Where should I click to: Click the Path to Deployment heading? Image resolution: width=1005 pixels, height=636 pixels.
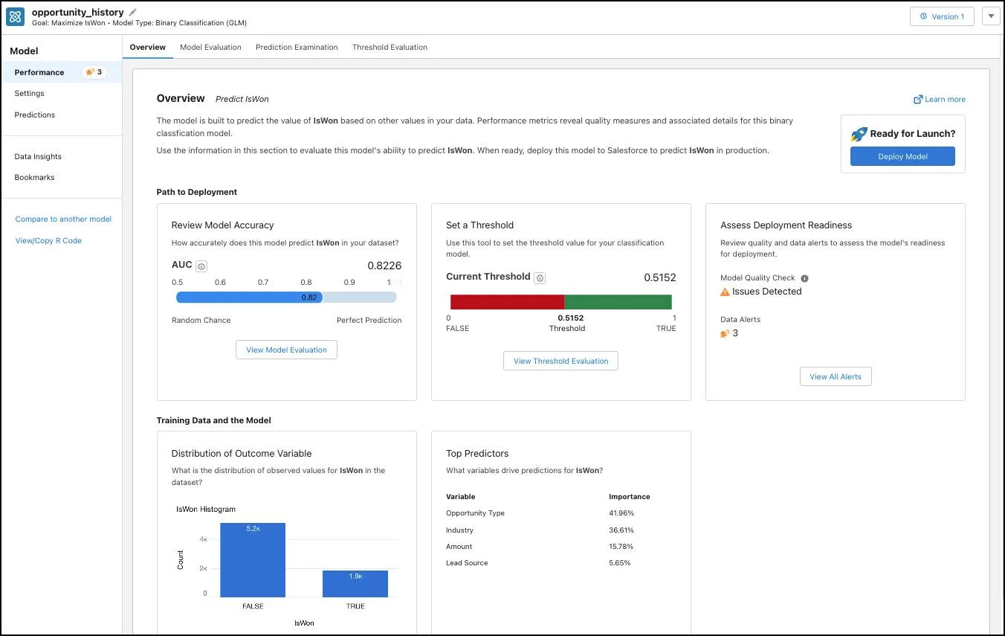197,192
